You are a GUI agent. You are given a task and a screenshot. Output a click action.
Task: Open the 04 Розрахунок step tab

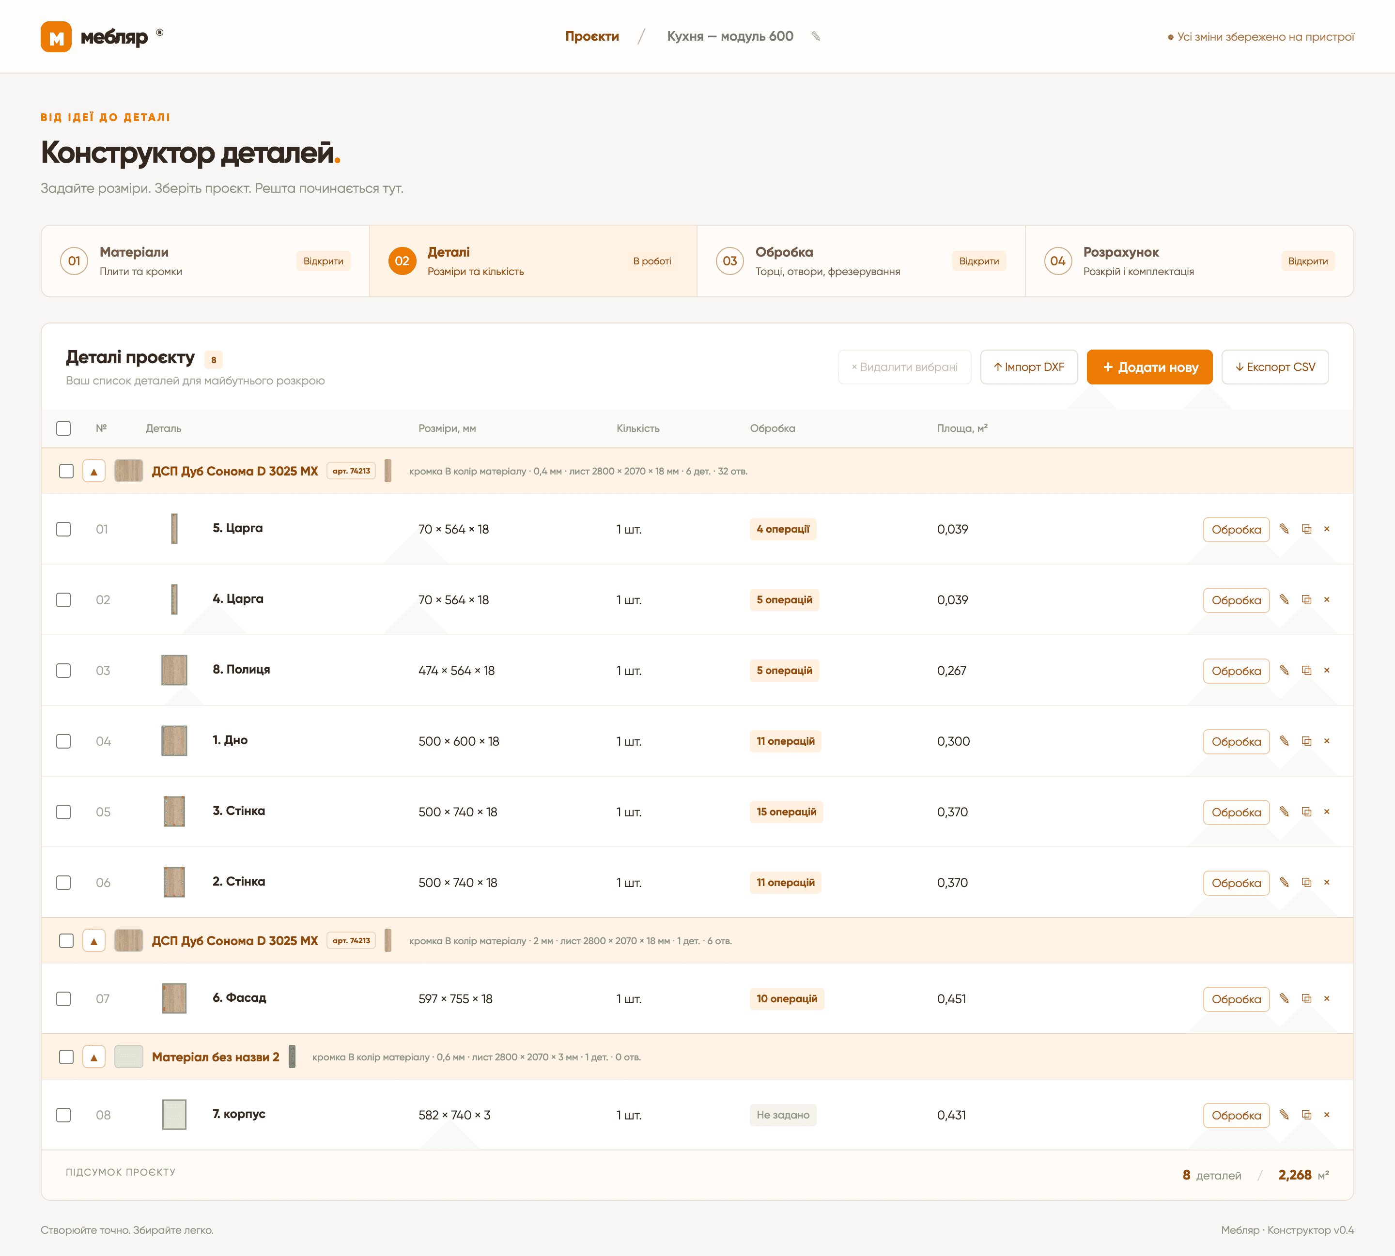1189,261
